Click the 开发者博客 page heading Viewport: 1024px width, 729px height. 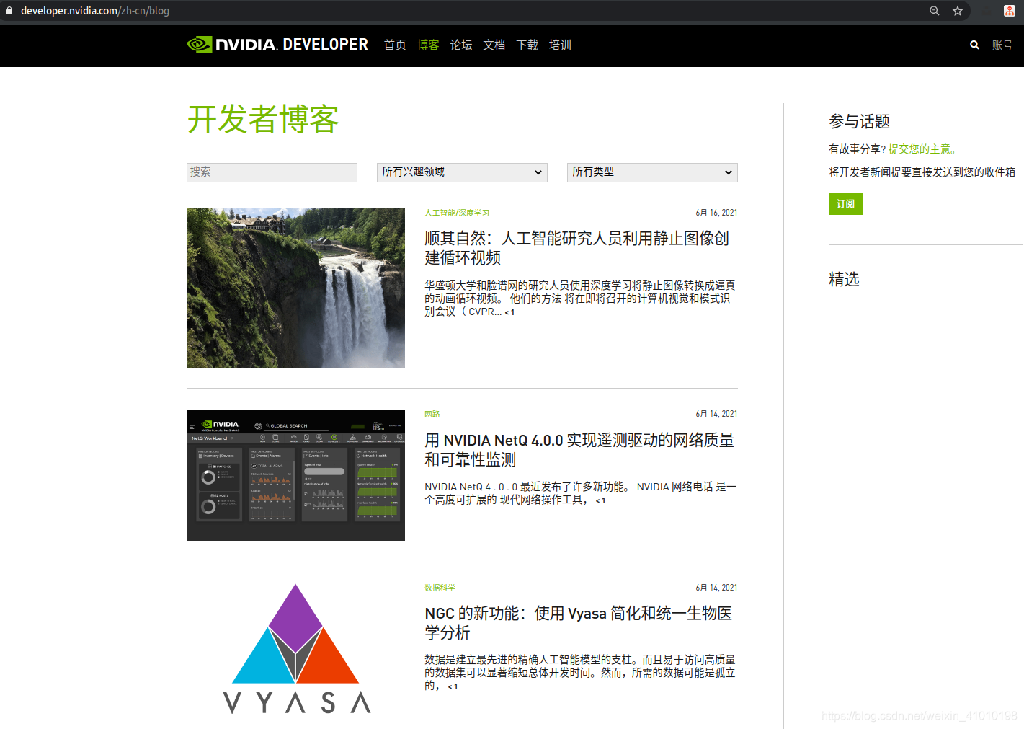pyautogui.click(x=263, y=119)
